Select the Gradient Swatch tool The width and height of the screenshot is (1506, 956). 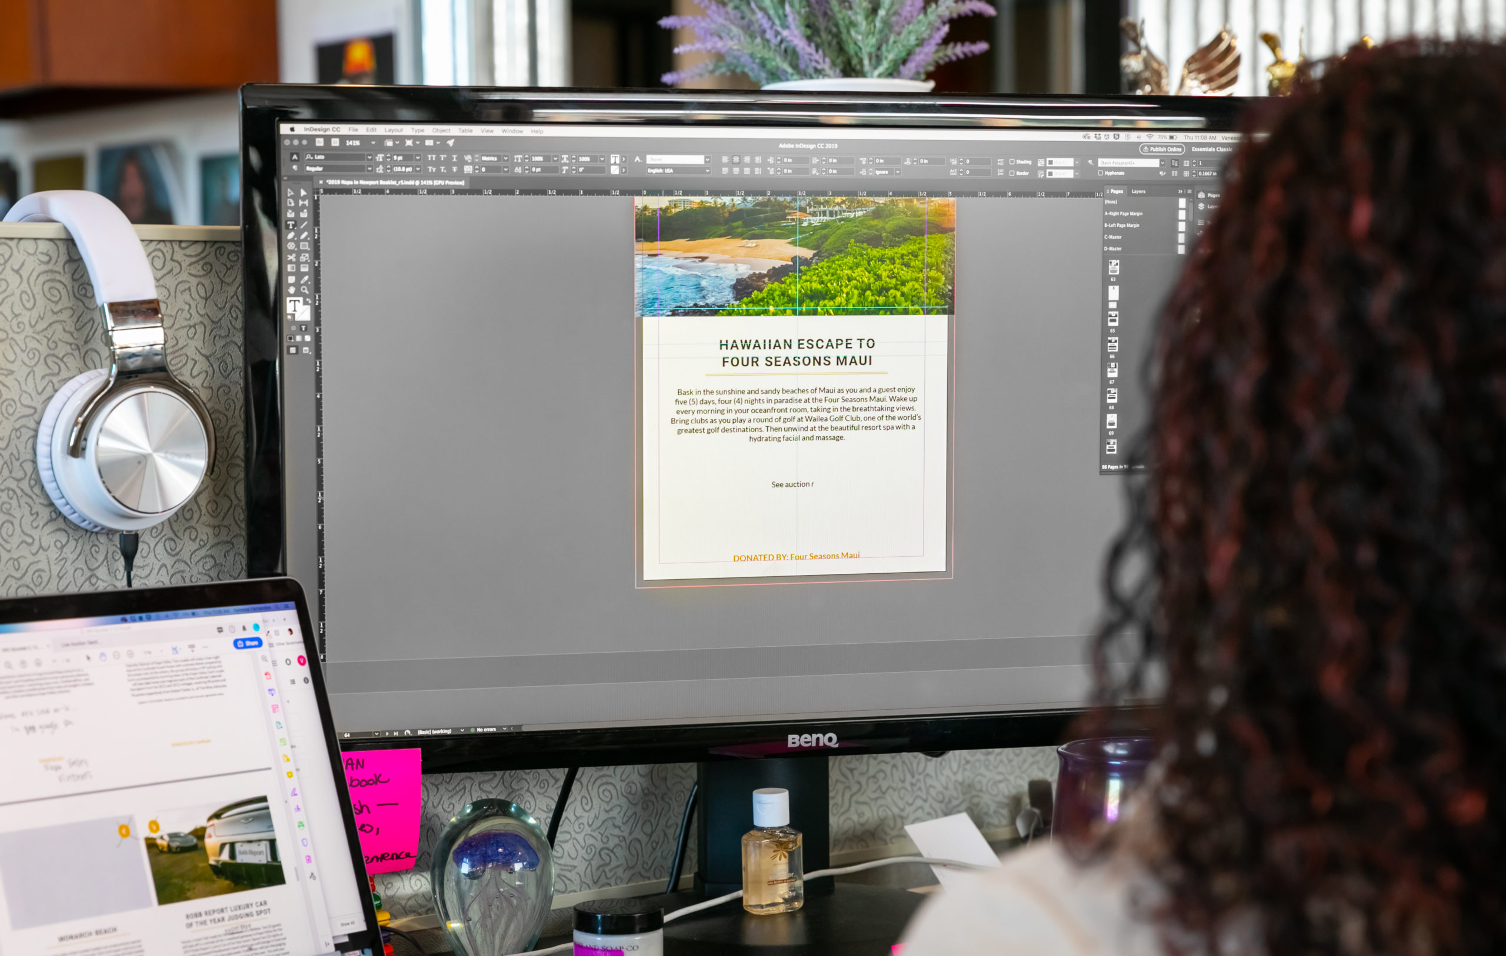coord(291,268)
